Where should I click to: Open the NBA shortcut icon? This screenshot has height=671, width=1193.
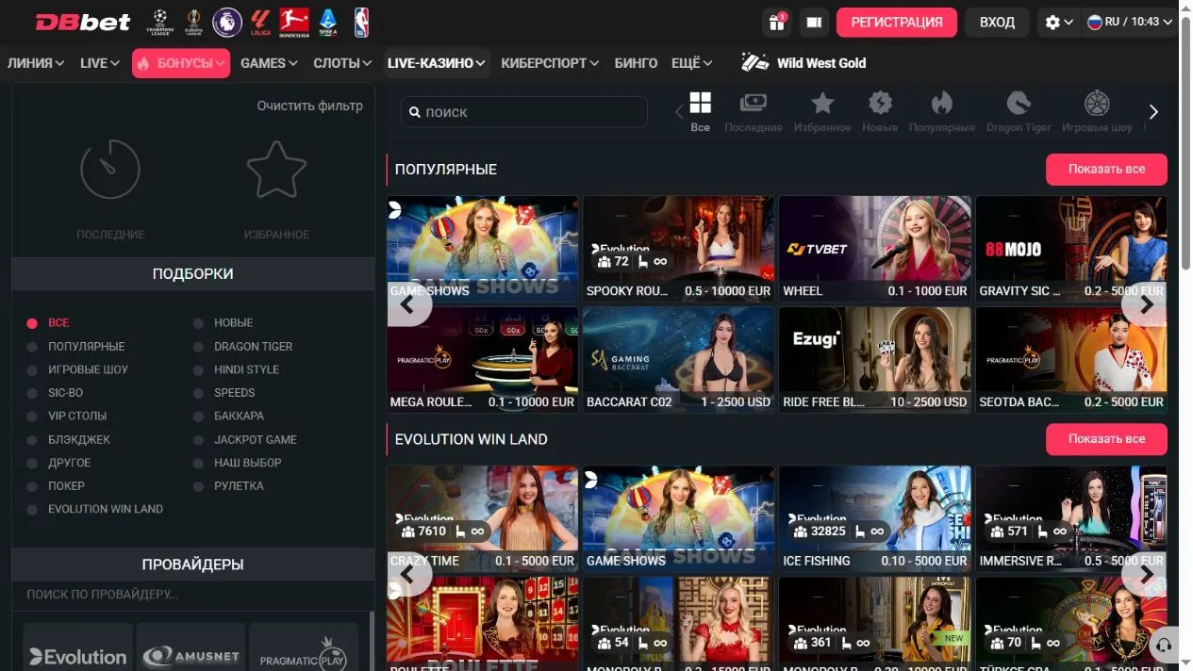(x=361, y=23)
